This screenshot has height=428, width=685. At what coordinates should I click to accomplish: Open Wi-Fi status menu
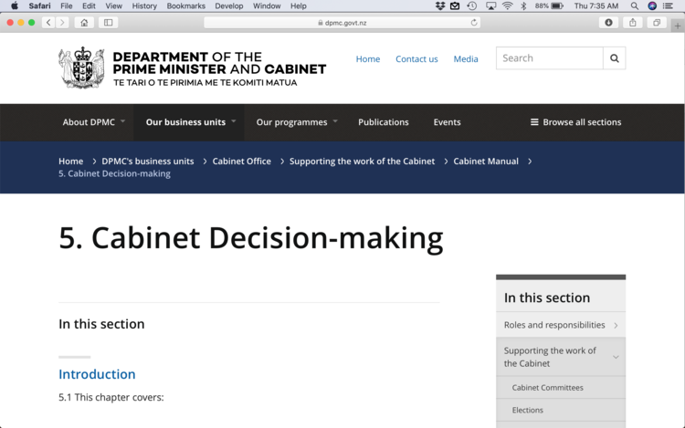point(507,6)
